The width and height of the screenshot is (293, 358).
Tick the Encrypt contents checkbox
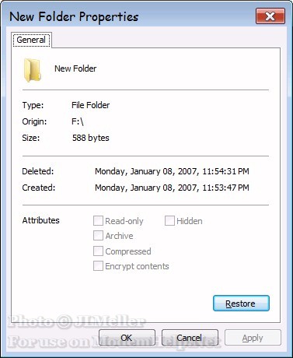tap(98, 266)
